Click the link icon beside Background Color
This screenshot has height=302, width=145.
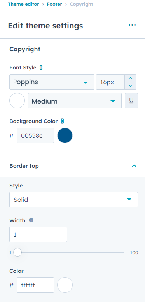62,121
